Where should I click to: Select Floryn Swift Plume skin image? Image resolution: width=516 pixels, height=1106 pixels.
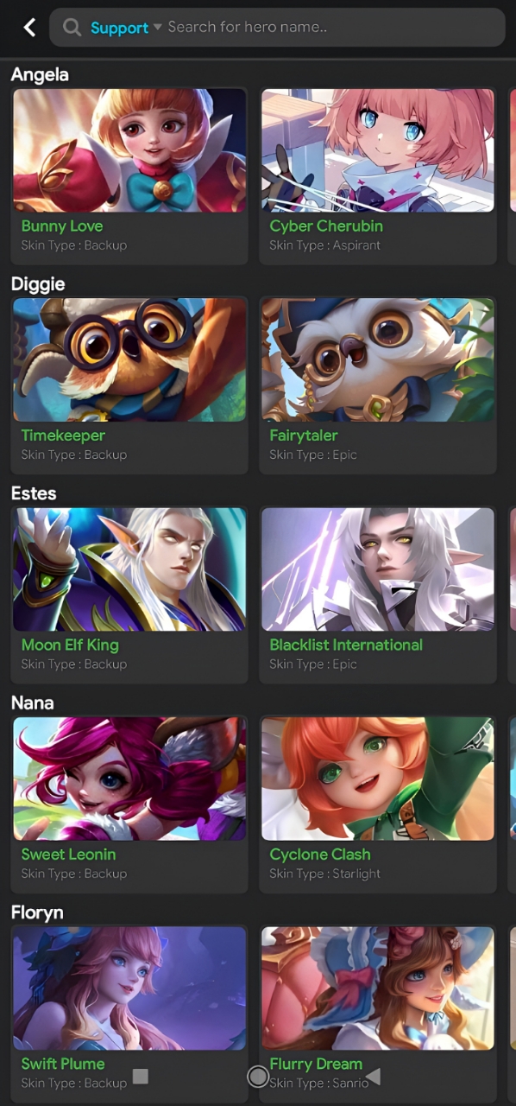[x=129, y=988]
